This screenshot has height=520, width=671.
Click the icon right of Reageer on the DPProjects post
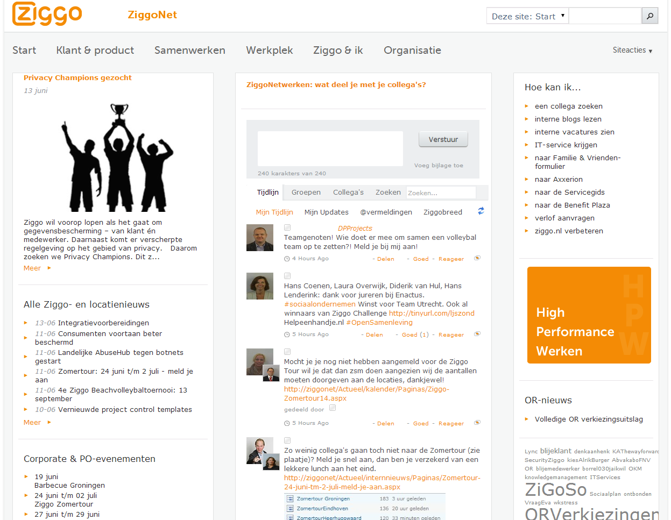(x=477, y=258)
